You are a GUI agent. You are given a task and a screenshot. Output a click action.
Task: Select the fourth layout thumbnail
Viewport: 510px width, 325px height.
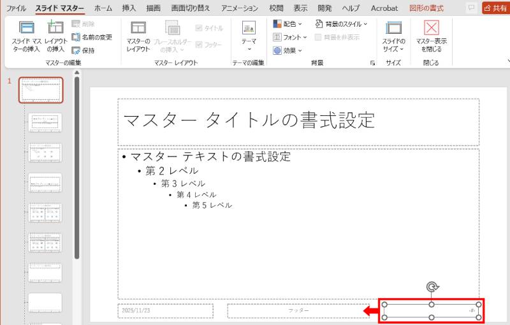point(45,183)
